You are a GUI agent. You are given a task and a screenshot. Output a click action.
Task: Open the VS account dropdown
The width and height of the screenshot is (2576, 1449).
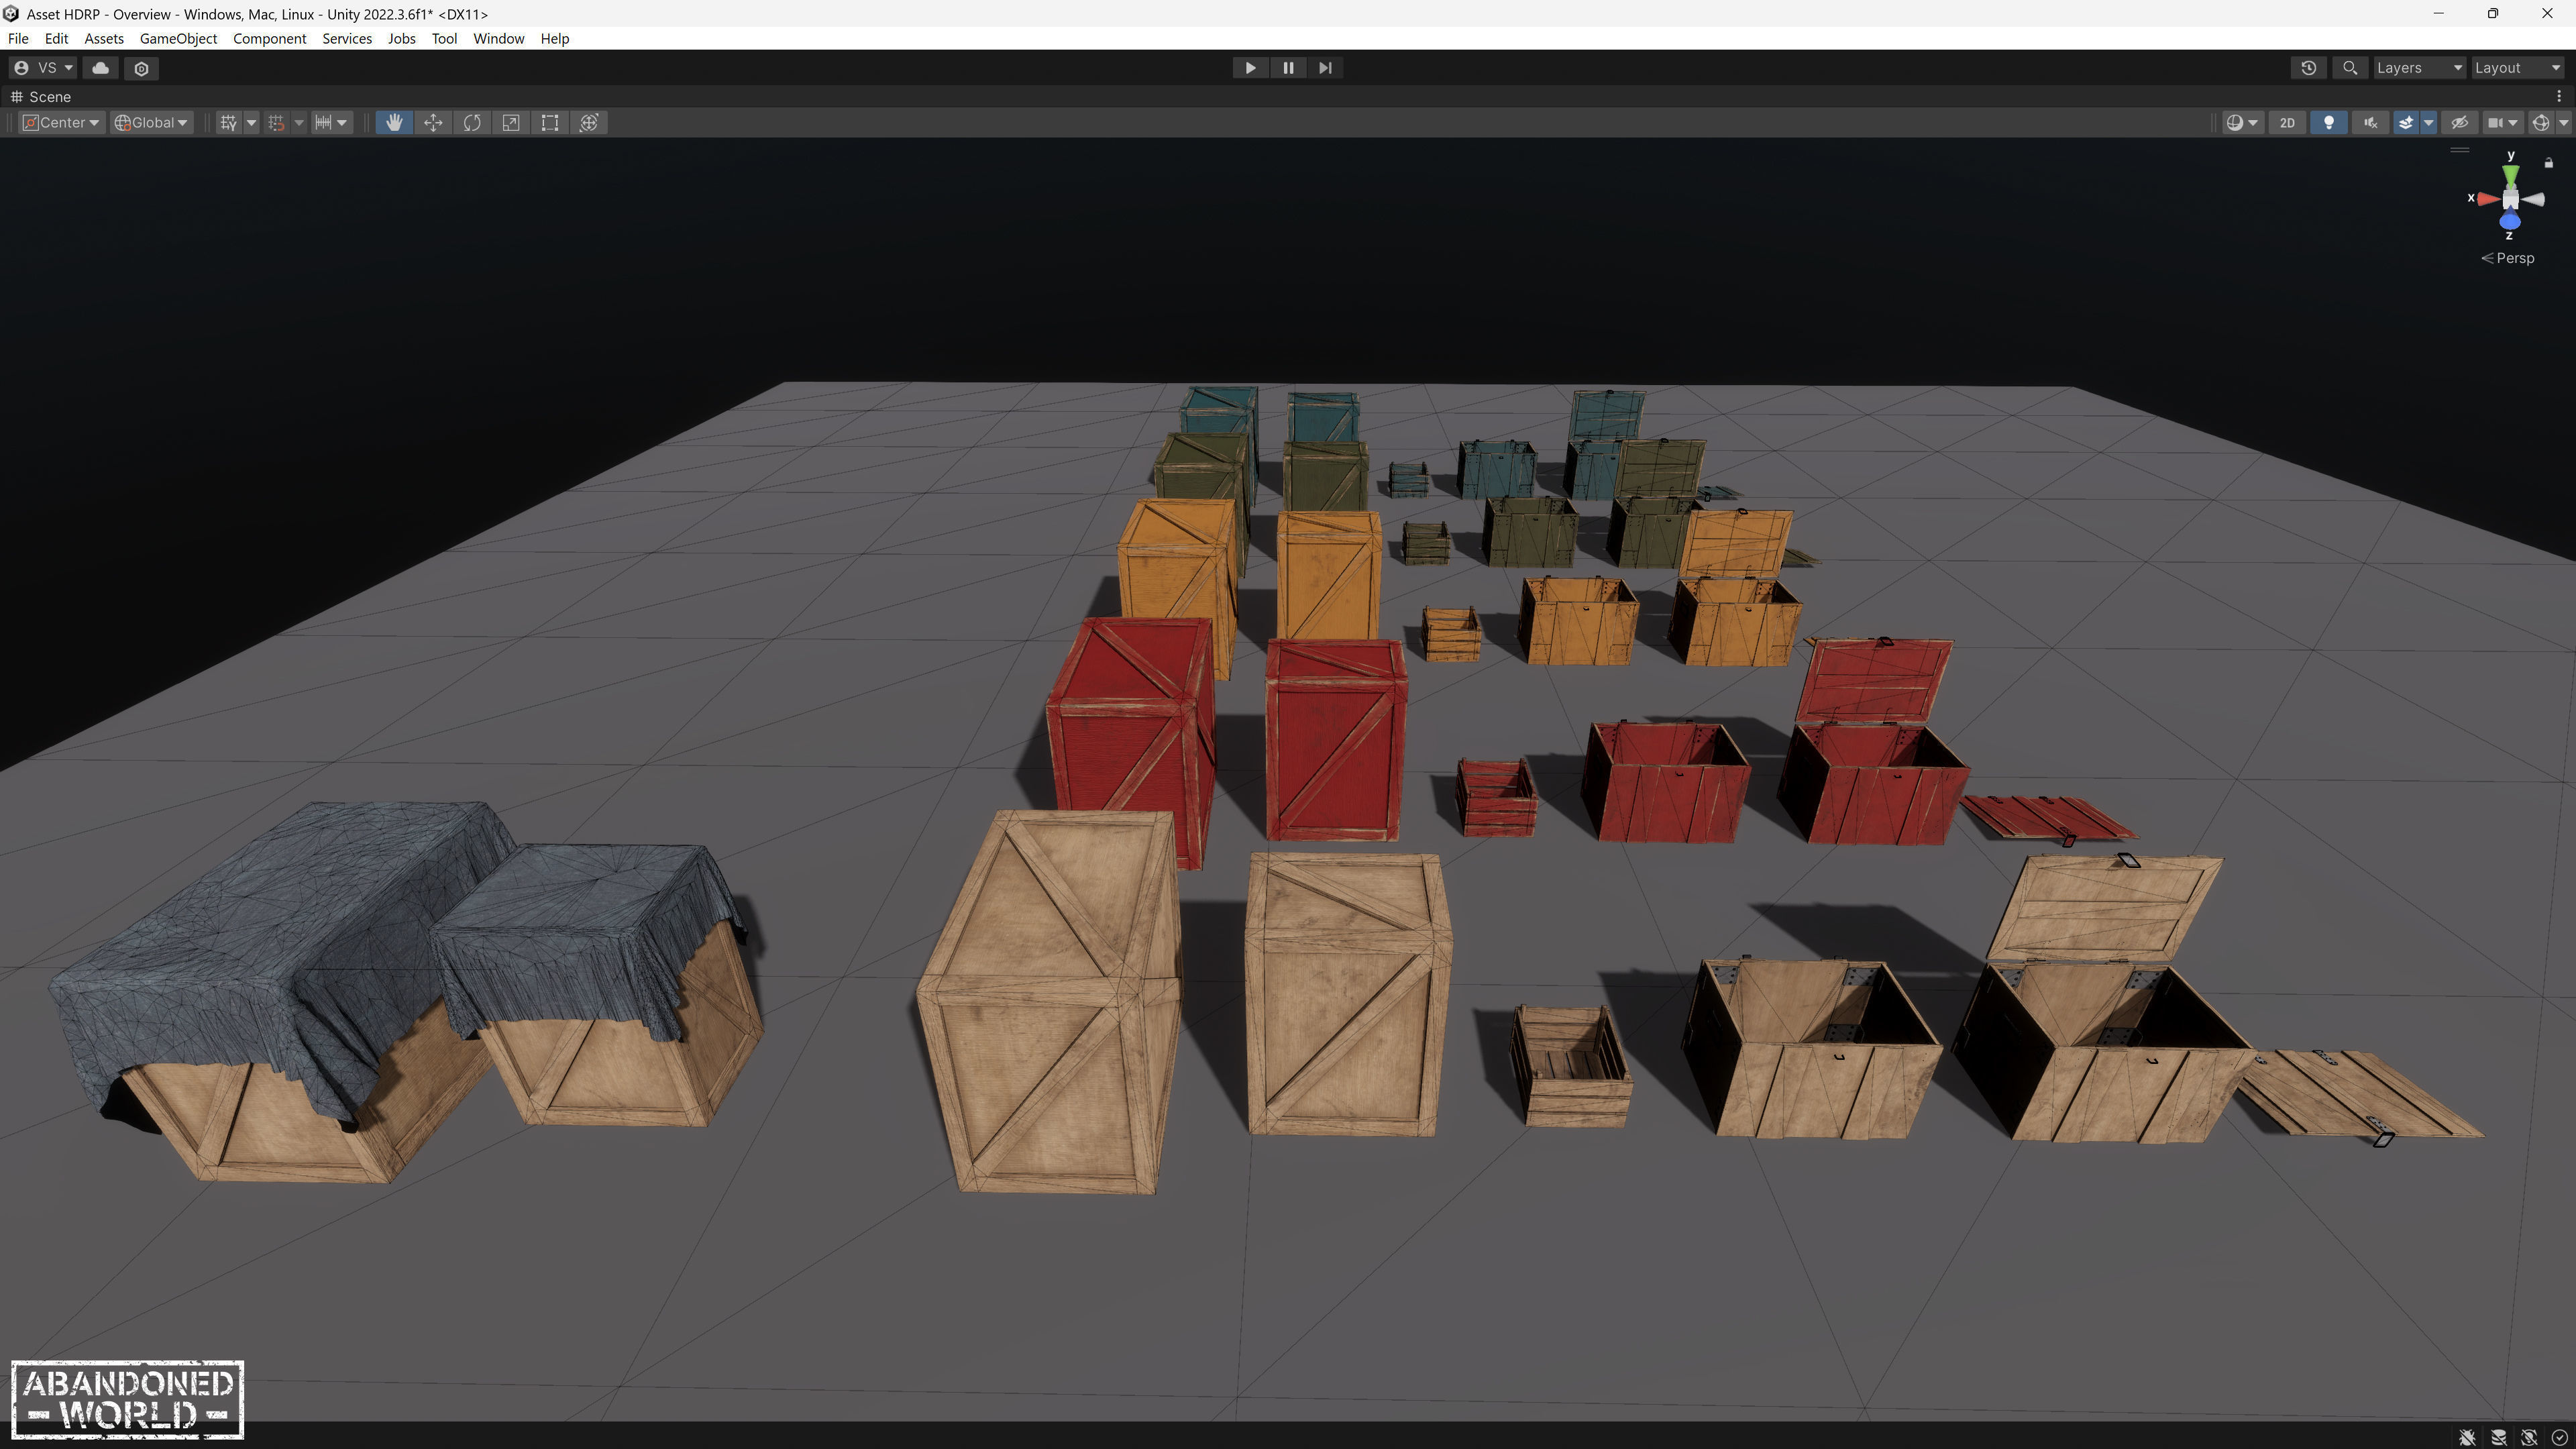coord(43,68)
